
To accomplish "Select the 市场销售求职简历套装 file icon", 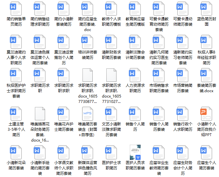I will pos(159,75).
